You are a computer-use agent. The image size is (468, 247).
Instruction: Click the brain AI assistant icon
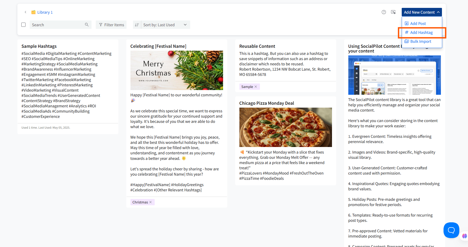click(x=464, y=236)
